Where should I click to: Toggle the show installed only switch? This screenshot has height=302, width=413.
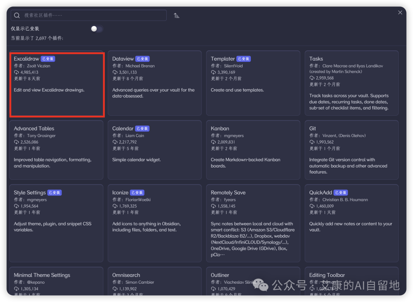click(96, 29)
